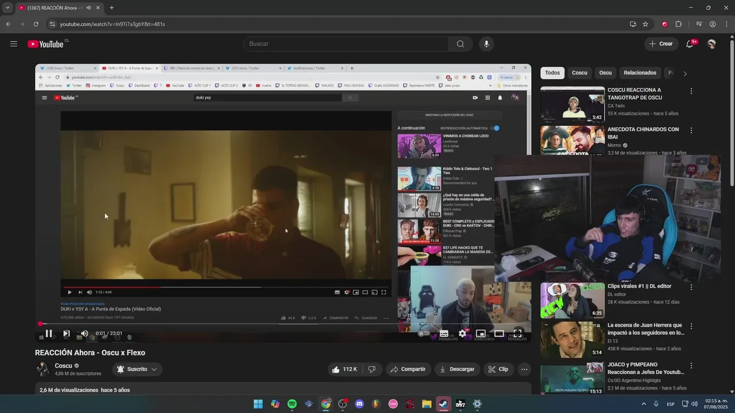Open site information icon in address bar
Image resolution: width=735 pixels, height=413 pixels.
tap(52, 24)
